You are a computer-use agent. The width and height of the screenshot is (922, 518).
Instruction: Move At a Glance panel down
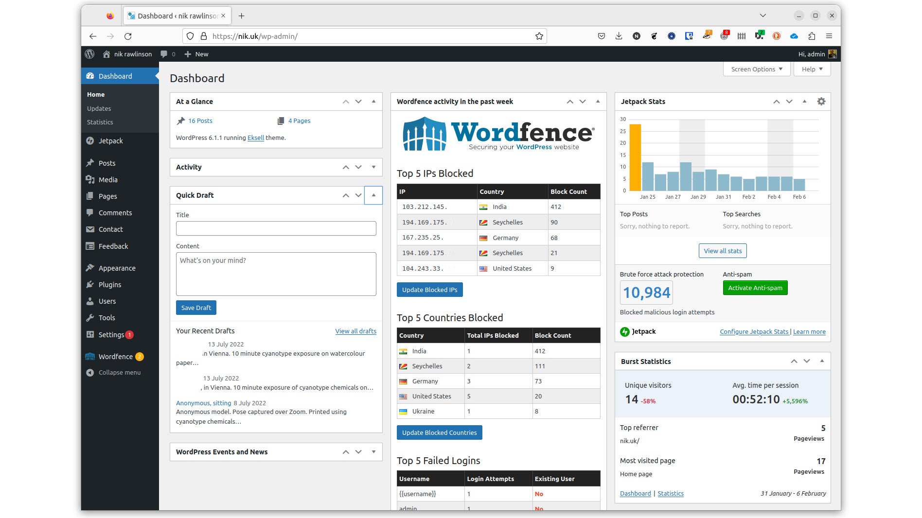pos(358,102)
